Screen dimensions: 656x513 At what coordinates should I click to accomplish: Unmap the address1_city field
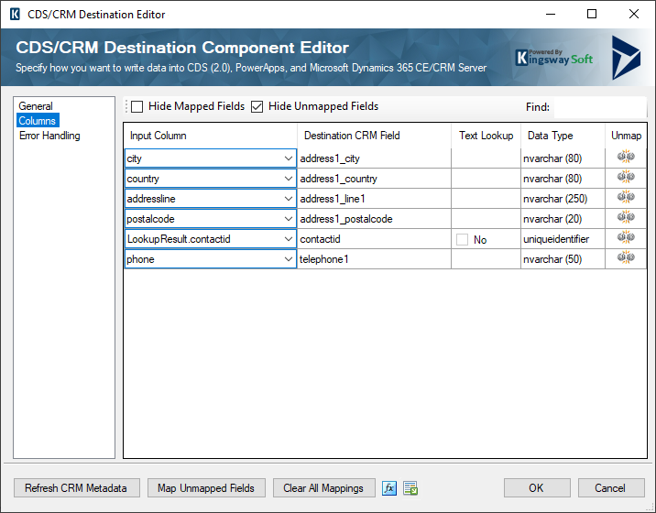[x=626, y=158]
